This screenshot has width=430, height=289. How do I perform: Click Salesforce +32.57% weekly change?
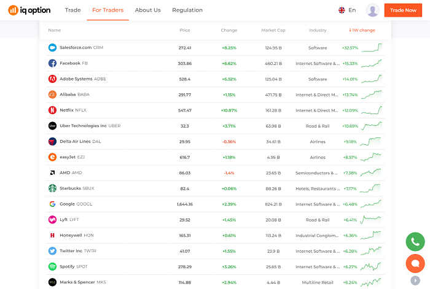tap(350, 48)
